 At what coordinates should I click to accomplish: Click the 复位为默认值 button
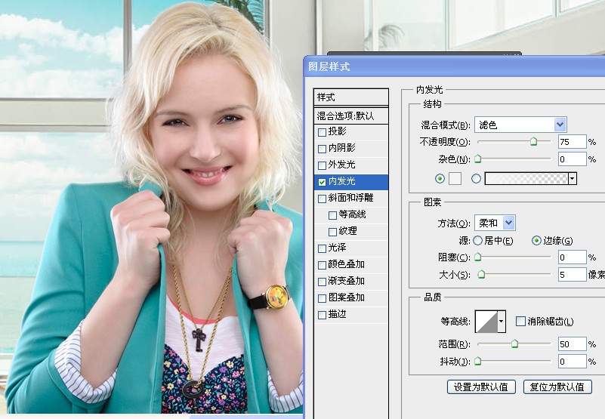point(557,387)
